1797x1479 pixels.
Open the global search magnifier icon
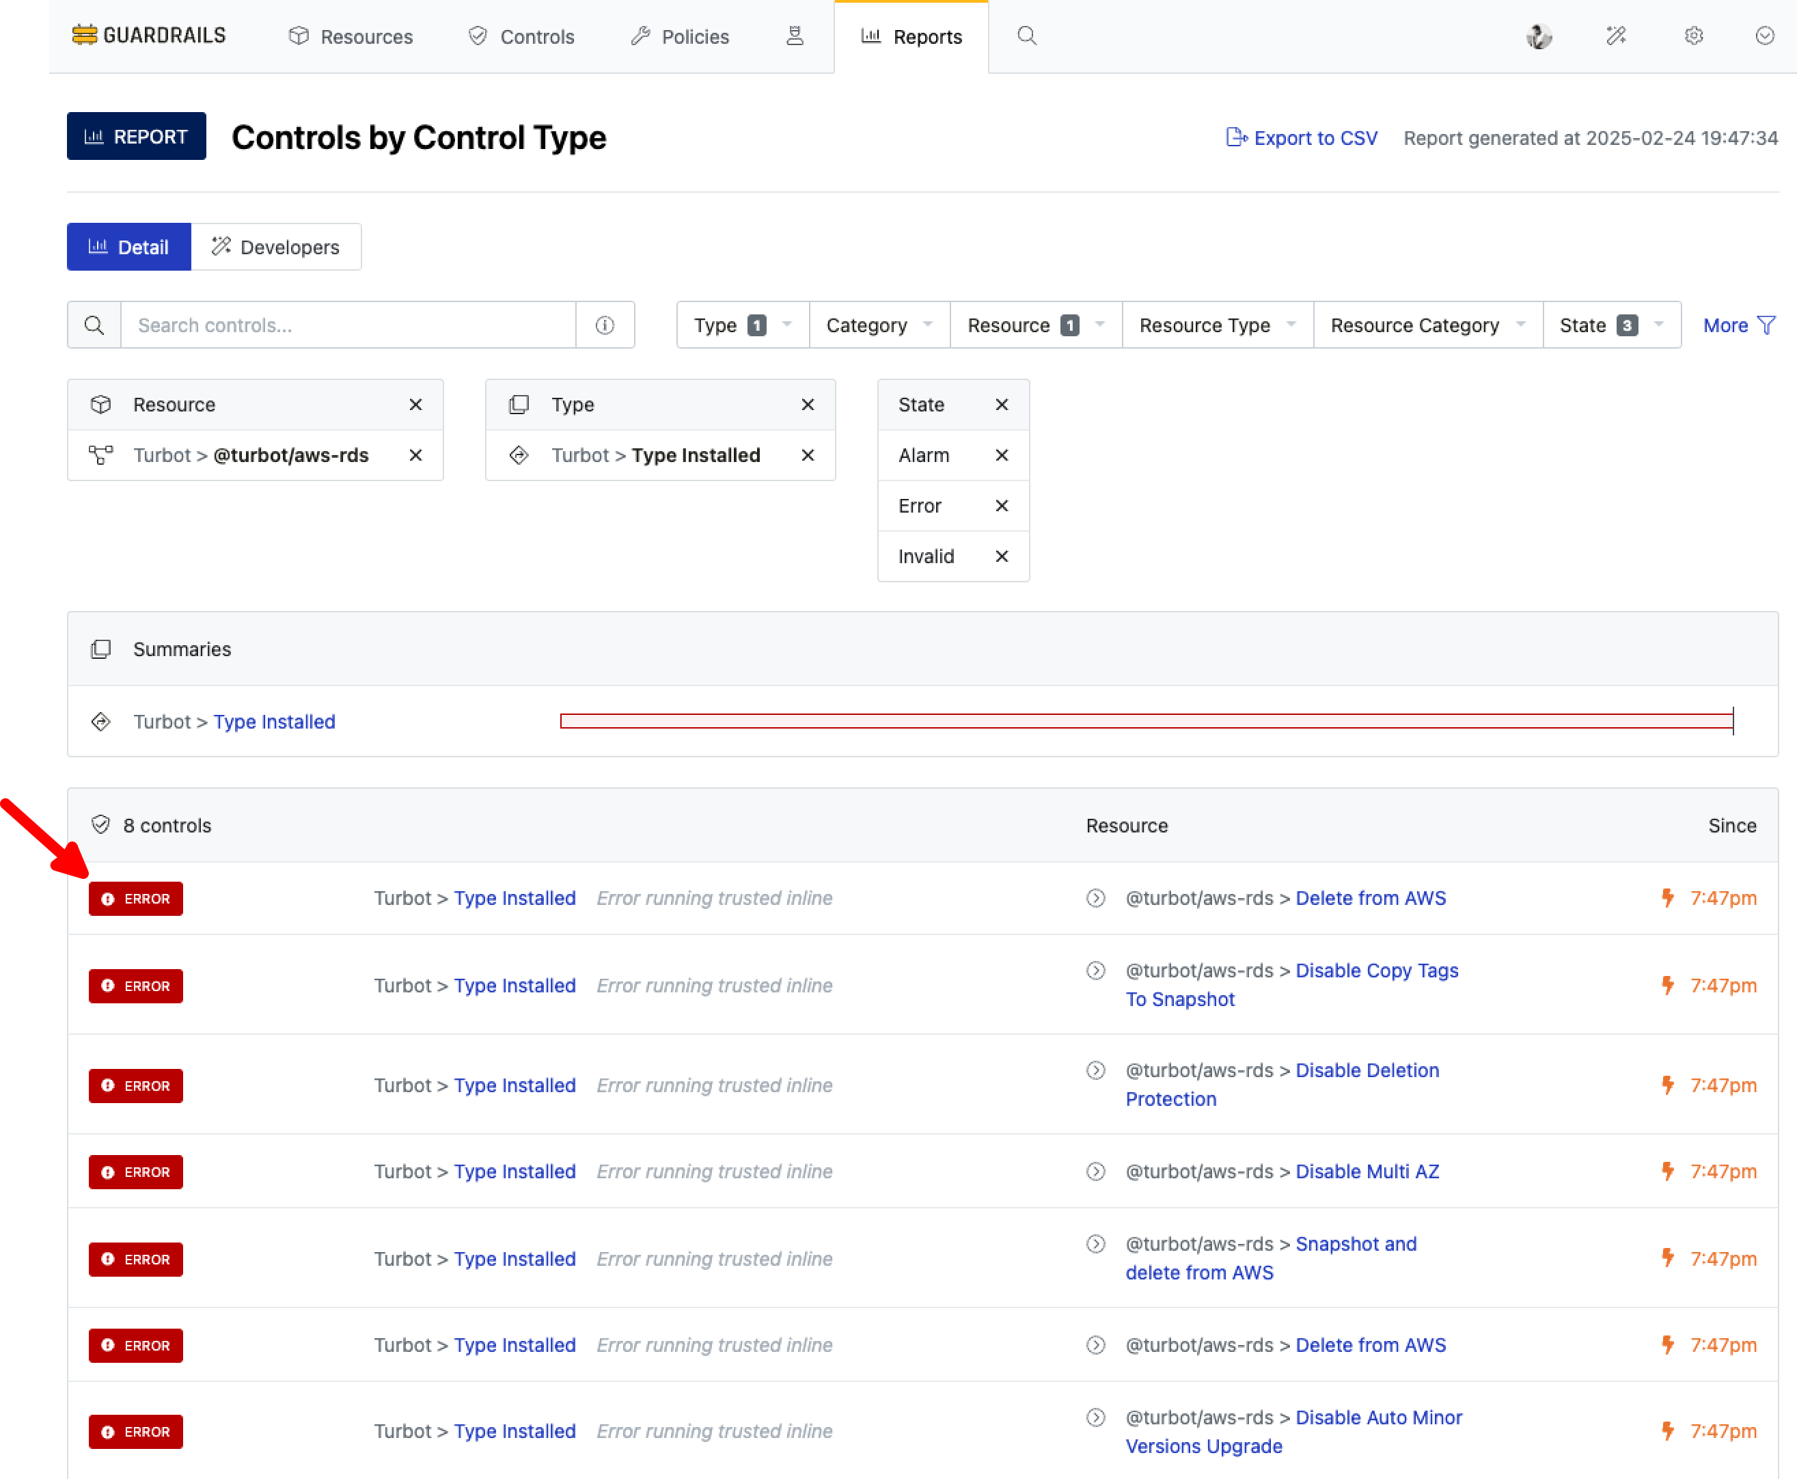pyautogui.click(x=1026, y=36)
